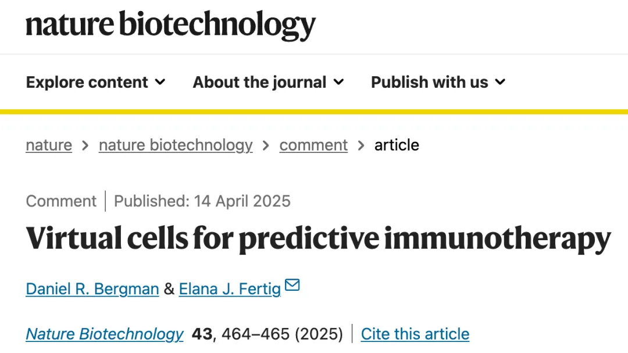Image resolution: width=628 pixels, height=353 pixels.
Task: Click the chevron arrow next to Publish with us
Action: 500,82
